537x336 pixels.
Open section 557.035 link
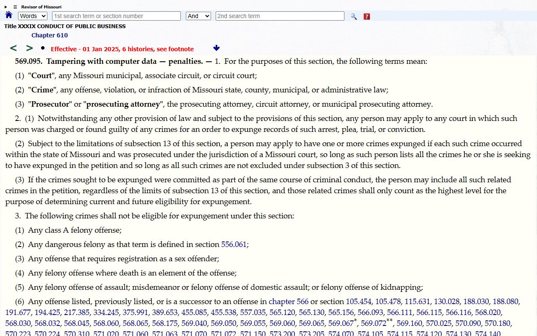(253, 312)
